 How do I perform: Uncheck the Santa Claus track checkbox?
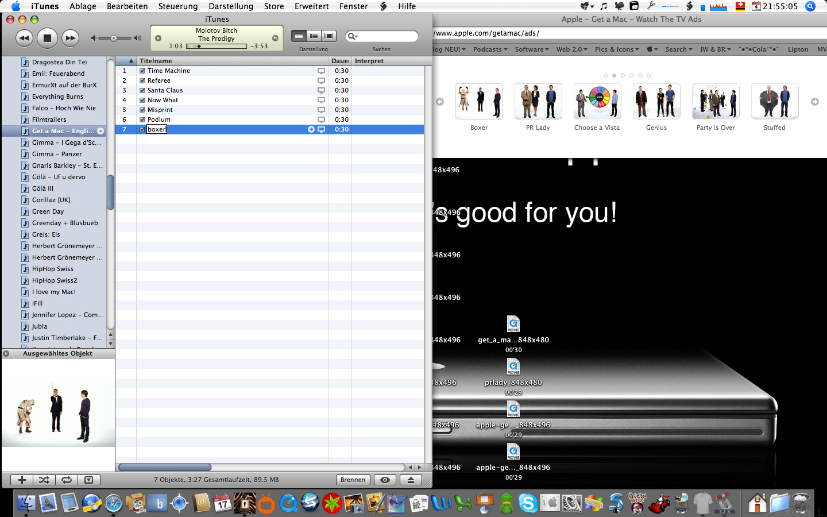pos(142,90)
